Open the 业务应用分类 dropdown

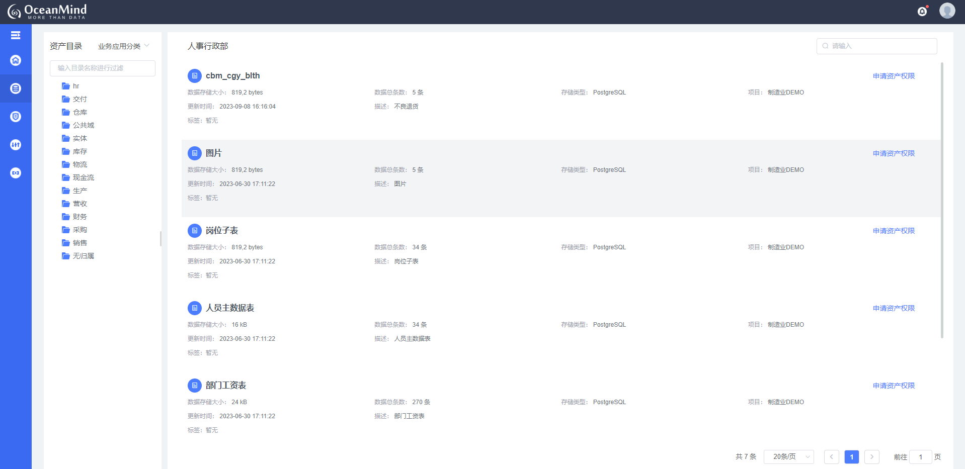(123, 46)
